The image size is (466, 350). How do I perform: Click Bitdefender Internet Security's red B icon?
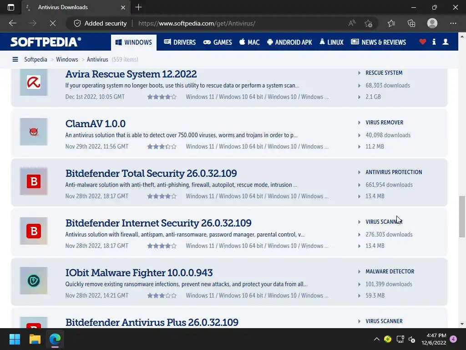34,231
